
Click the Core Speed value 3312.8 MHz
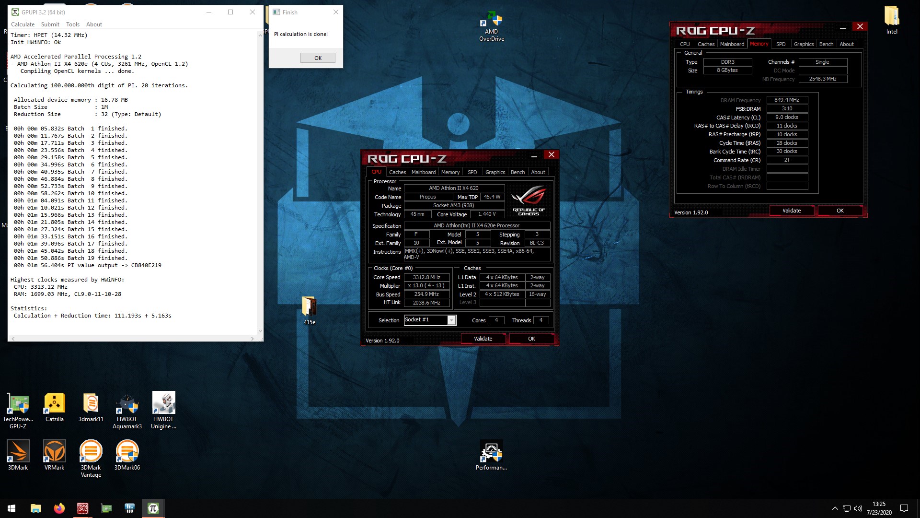click(x=426, y=277)
